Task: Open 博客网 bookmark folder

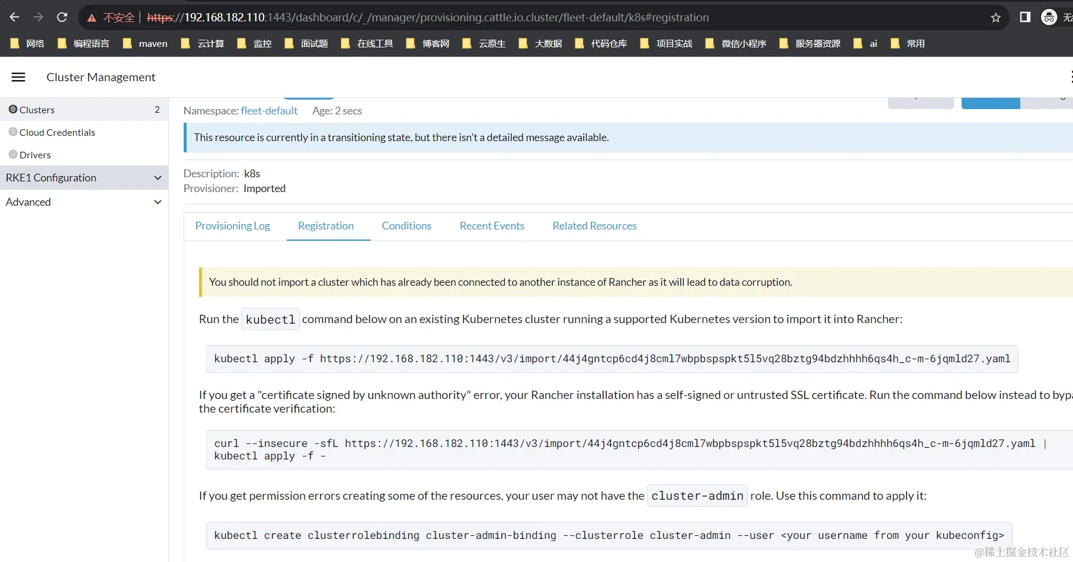Action: click(428, 43)
